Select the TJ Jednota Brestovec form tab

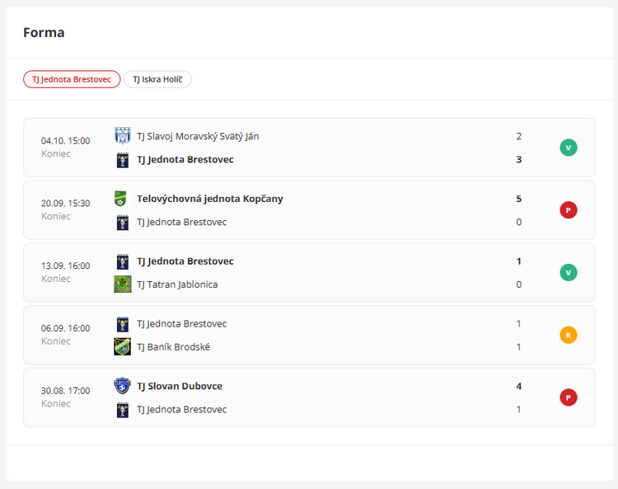pos(72,79)
